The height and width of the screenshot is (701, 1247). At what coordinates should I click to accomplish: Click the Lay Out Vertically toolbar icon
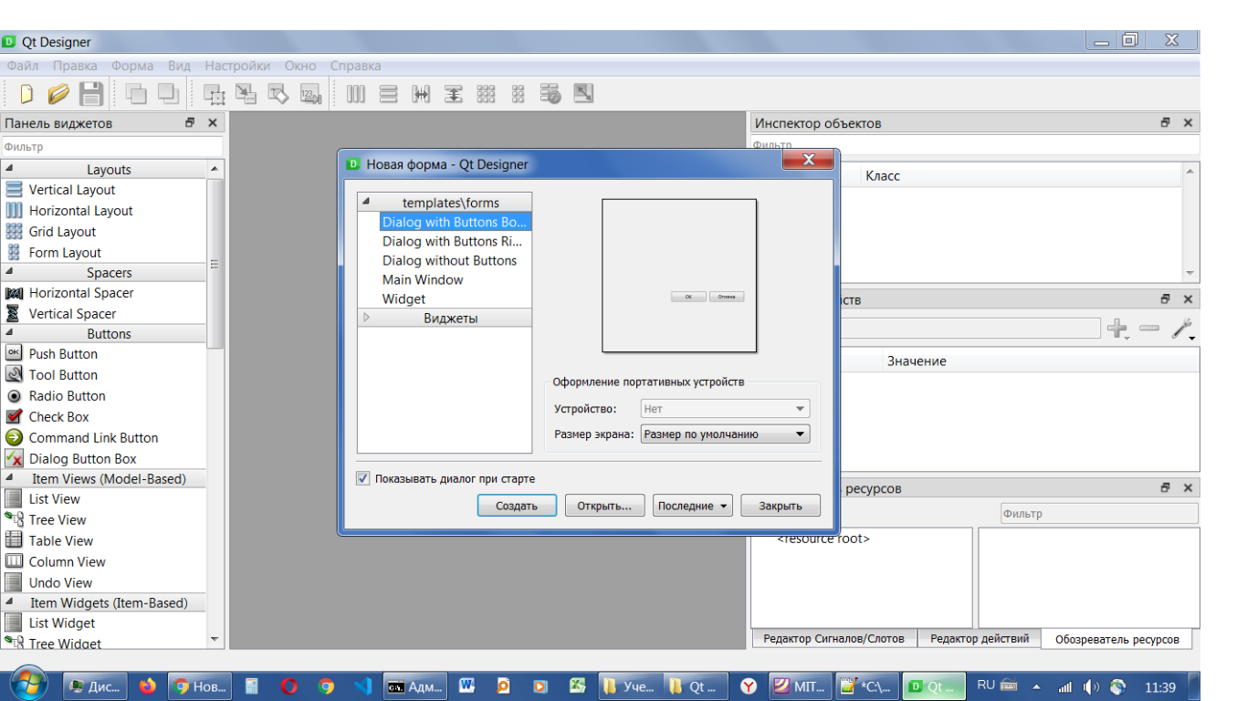click(388, 93)
